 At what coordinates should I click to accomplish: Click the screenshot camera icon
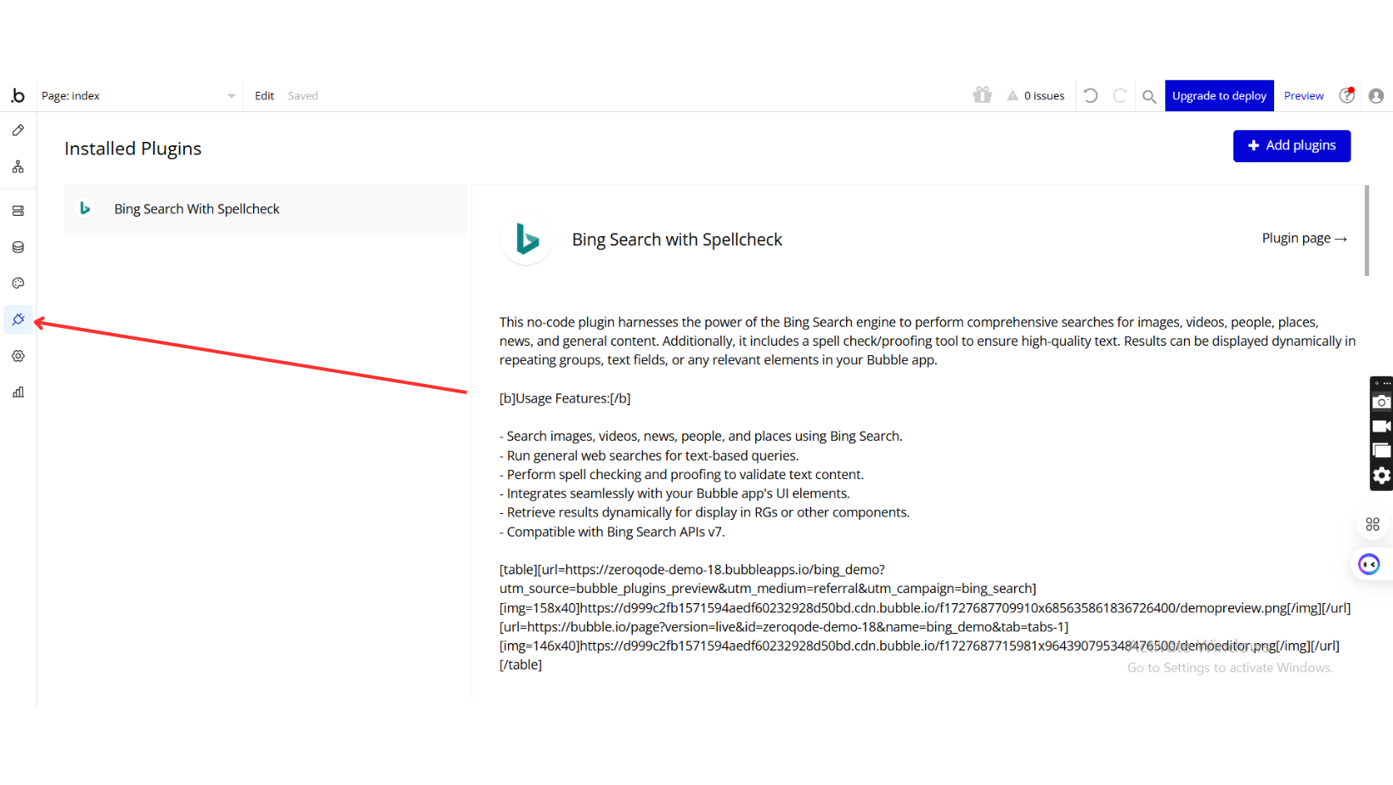point(1382,402)
